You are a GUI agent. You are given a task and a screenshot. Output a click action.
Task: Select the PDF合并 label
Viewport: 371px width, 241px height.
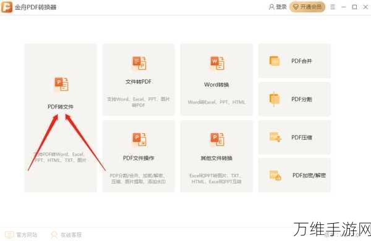[x=302, y=61]
